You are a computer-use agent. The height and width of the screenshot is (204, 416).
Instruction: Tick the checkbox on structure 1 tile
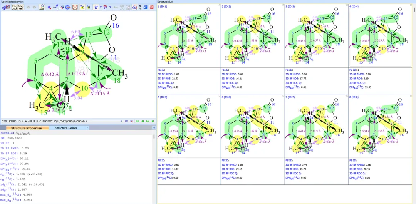[x=220, y=5]
